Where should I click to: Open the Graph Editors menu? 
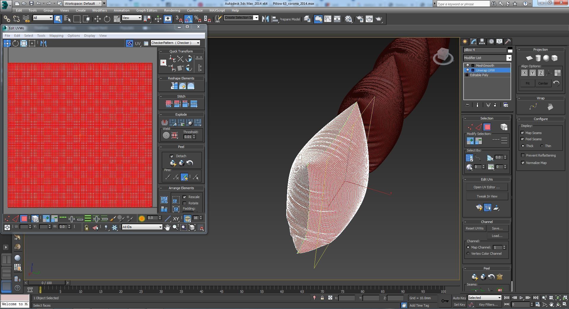click(x=147, y=10)
